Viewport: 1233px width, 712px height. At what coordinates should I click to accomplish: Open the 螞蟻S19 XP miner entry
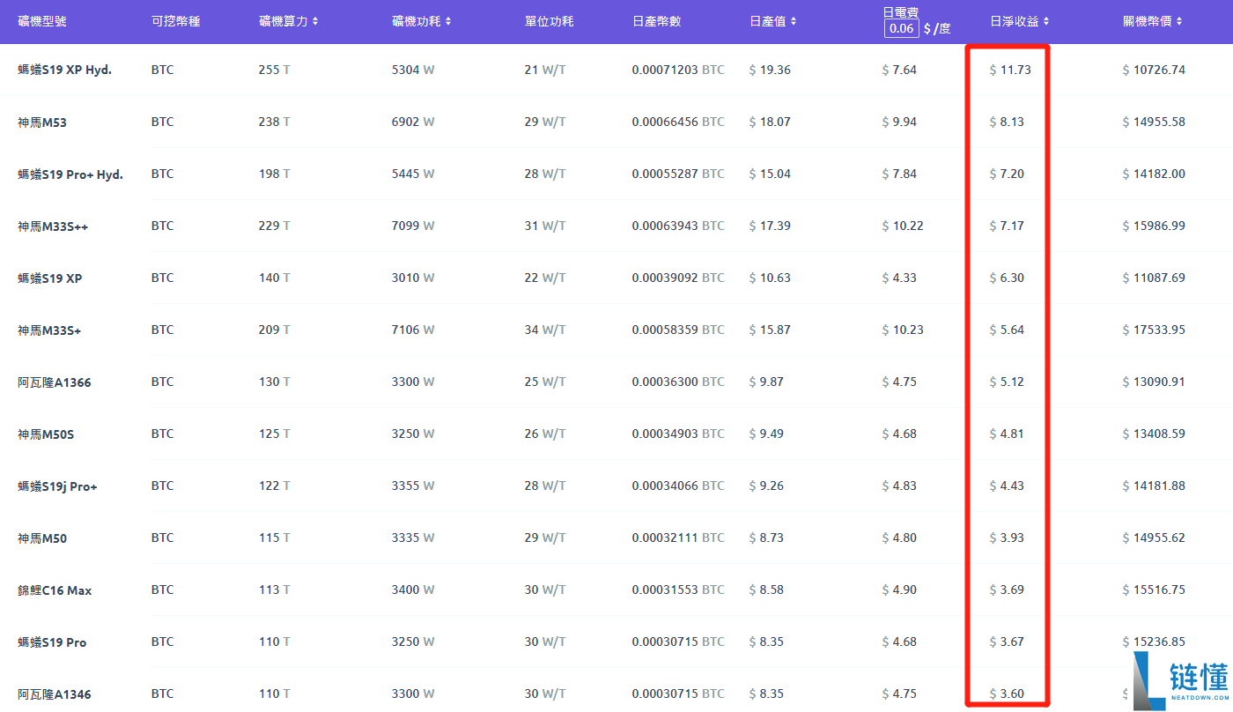coord(50,278)
